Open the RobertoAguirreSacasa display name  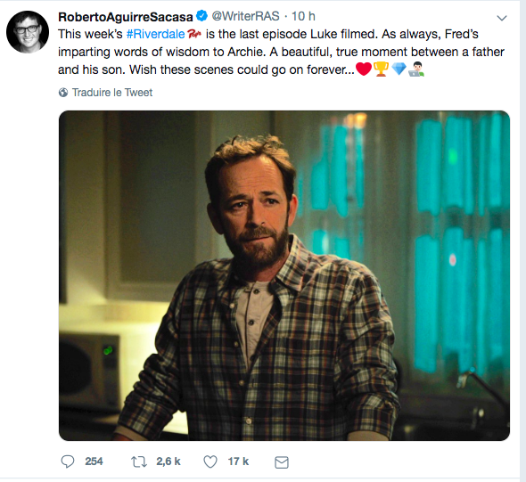(x=126, y=16)
